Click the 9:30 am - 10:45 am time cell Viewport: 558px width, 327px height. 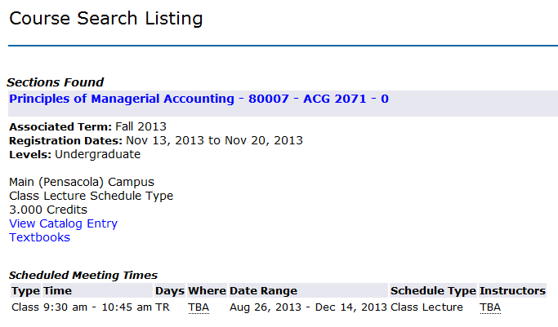click(x=97, y=307)
